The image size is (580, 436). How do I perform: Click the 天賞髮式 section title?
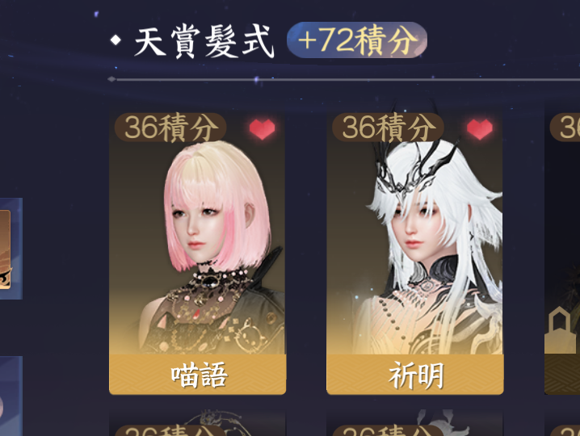point(204,41)
